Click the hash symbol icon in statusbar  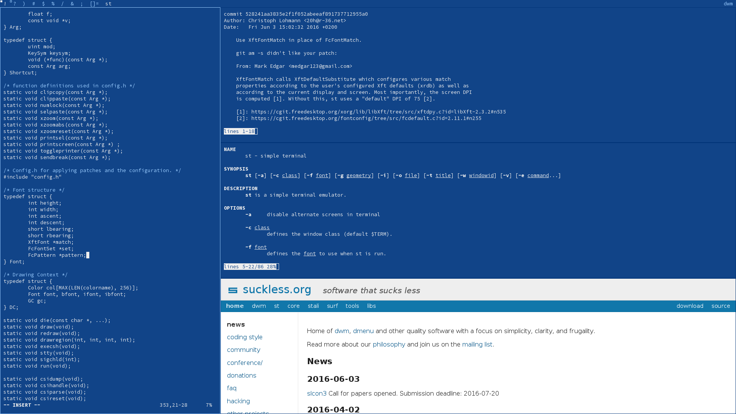click(x=34, y=3)
